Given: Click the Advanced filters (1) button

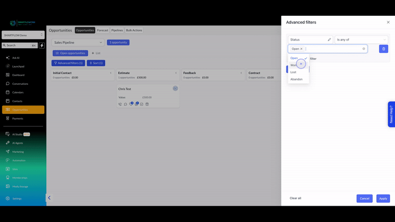Looking at the screenshot, I should click(68, 63).
